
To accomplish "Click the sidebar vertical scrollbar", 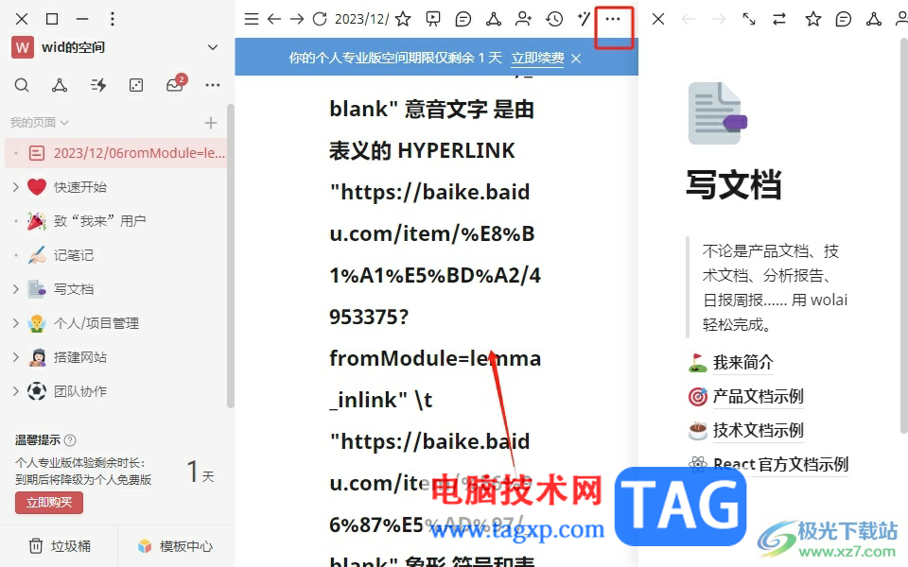I will click(x=231, y=256).
